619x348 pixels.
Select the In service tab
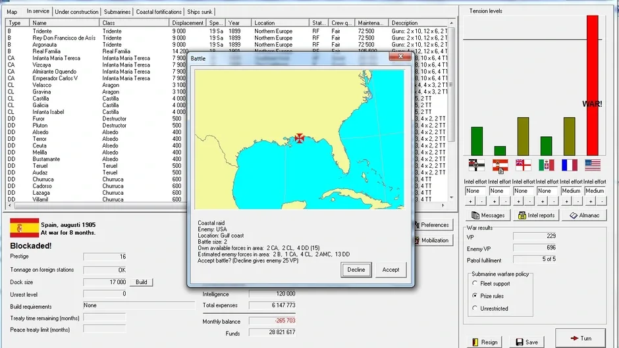38,11
